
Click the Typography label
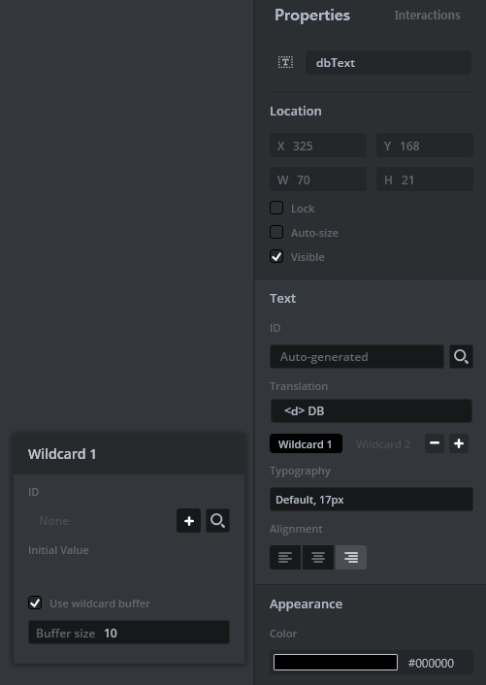click(x=300, y=471)
